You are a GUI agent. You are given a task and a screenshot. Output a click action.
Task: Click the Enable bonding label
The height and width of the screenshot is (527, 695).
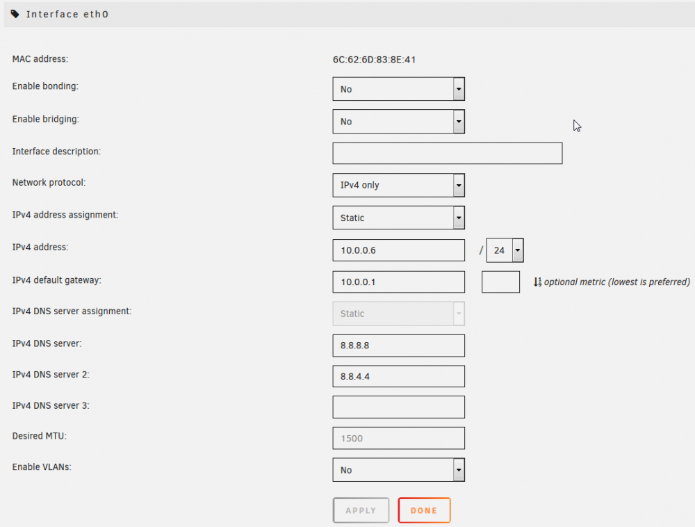[x=45, y=86]
